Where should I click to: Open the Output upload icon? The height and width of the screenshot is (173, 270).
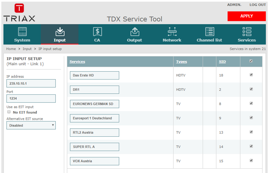[135, 32]
